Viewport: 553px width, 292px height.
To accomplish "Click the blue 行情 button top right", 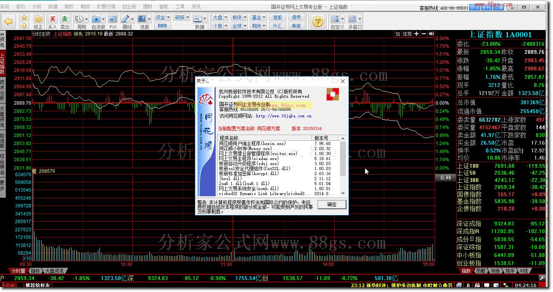I will (x=498, y=7).
